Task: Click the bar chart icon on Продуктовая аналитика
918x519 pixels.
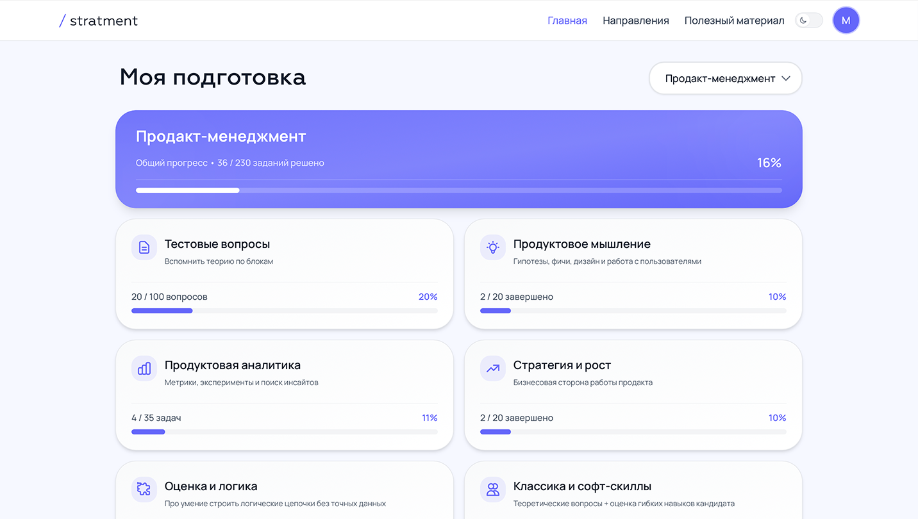Action: pyautogui.click(x=144, y=368)
